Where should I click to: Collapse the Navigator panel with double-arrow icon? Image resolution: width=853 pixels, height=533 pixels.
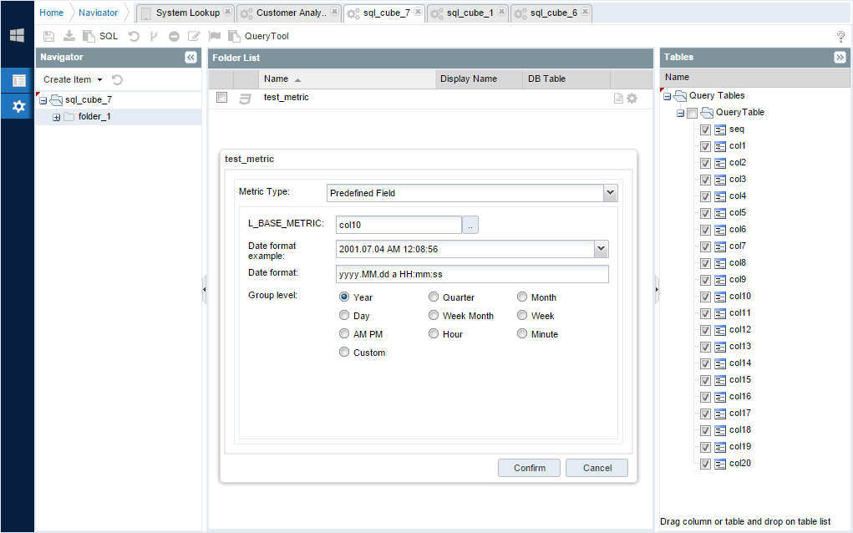point(190,58)
